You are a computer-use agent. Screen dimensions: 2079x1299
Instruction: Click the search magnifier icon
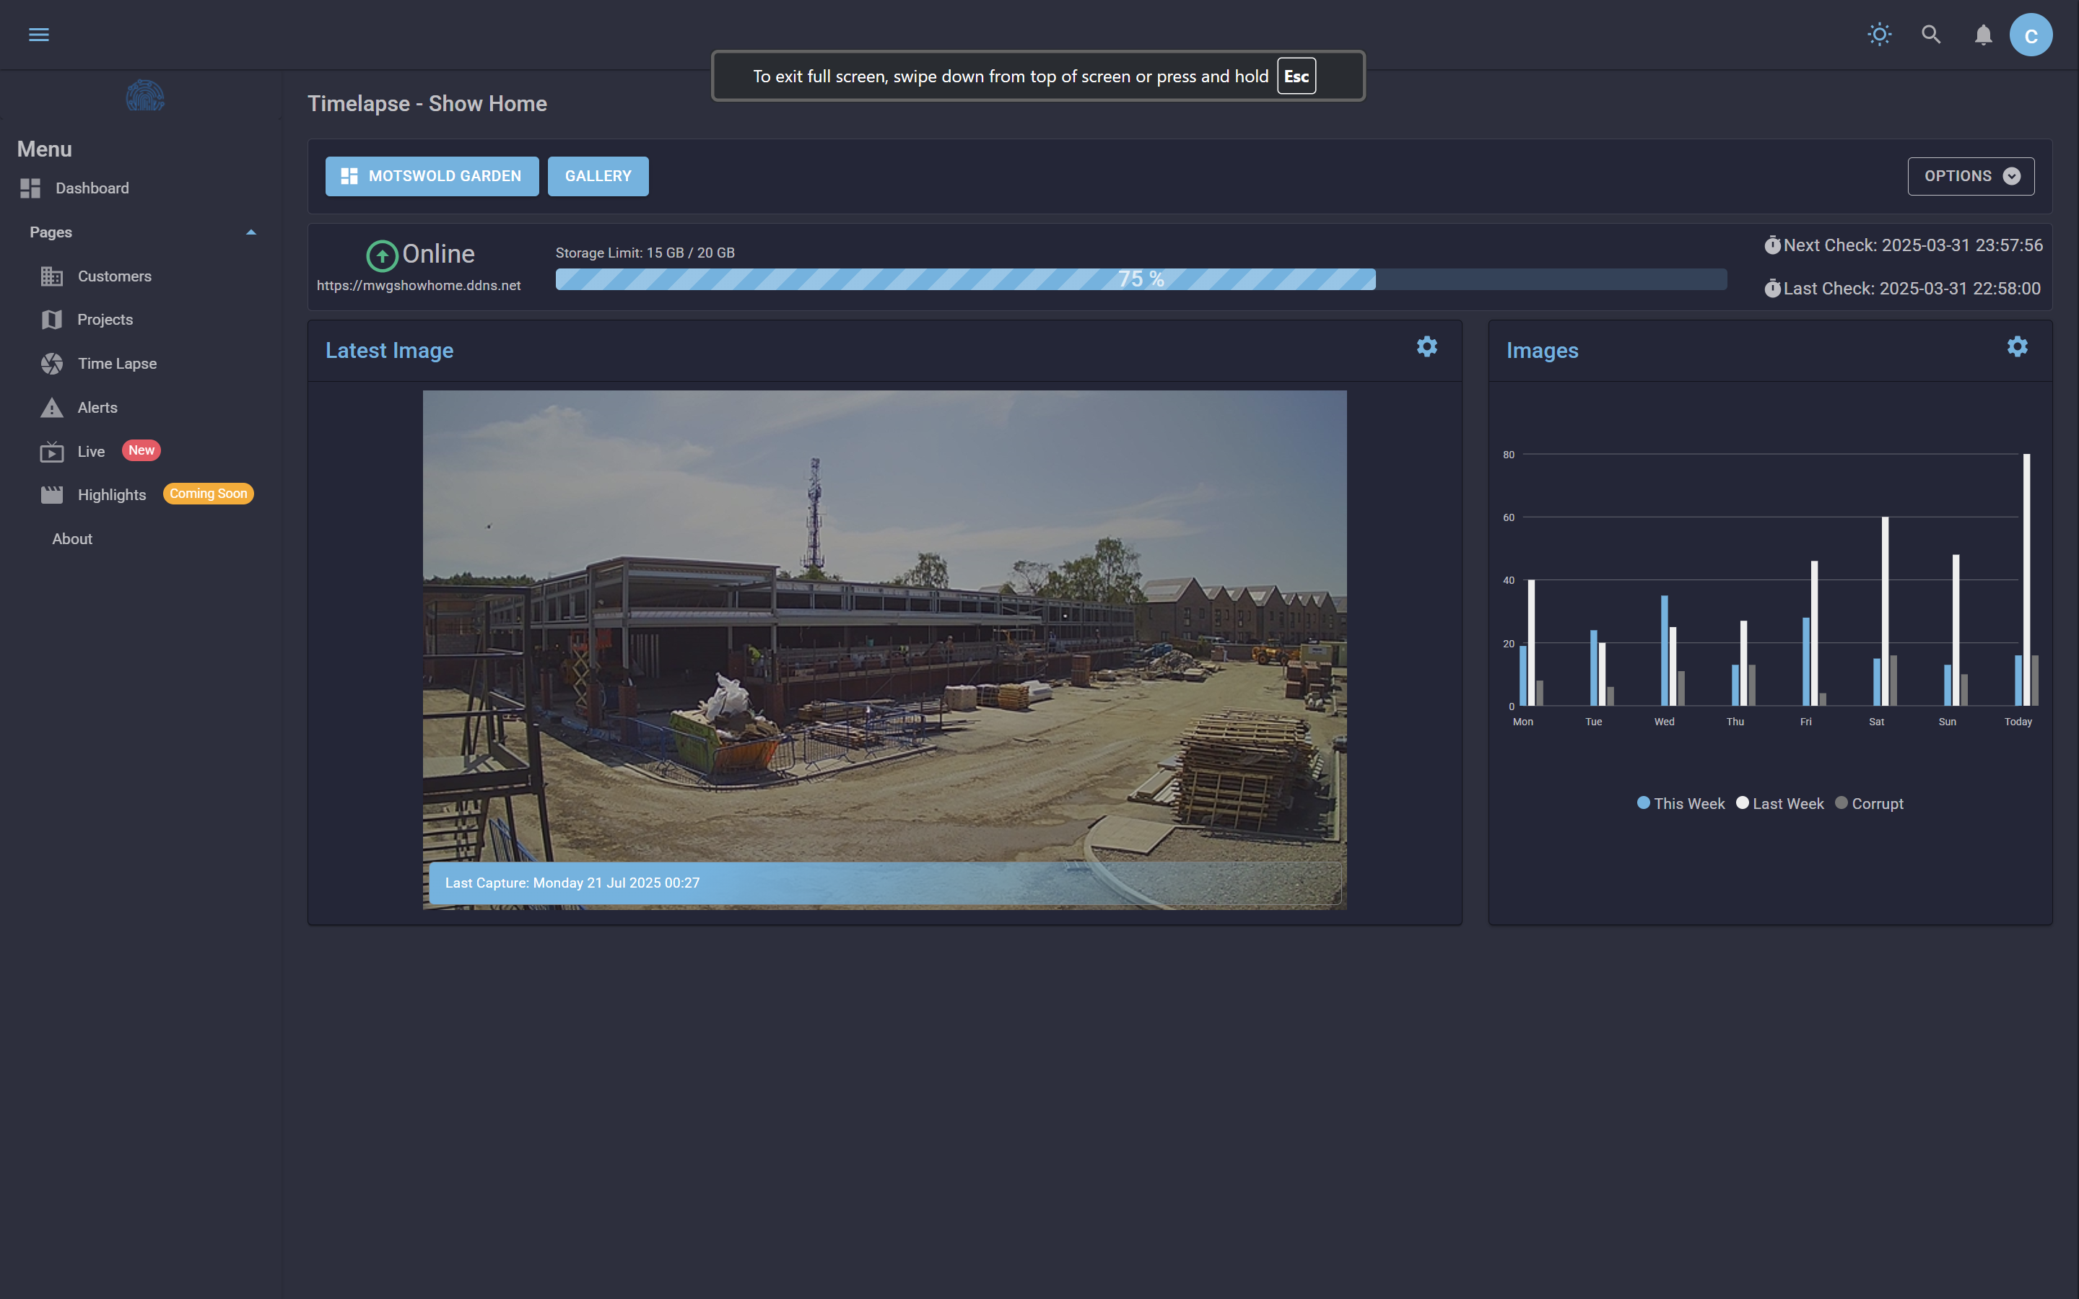pyautogui.click(x=1931, y=35)
